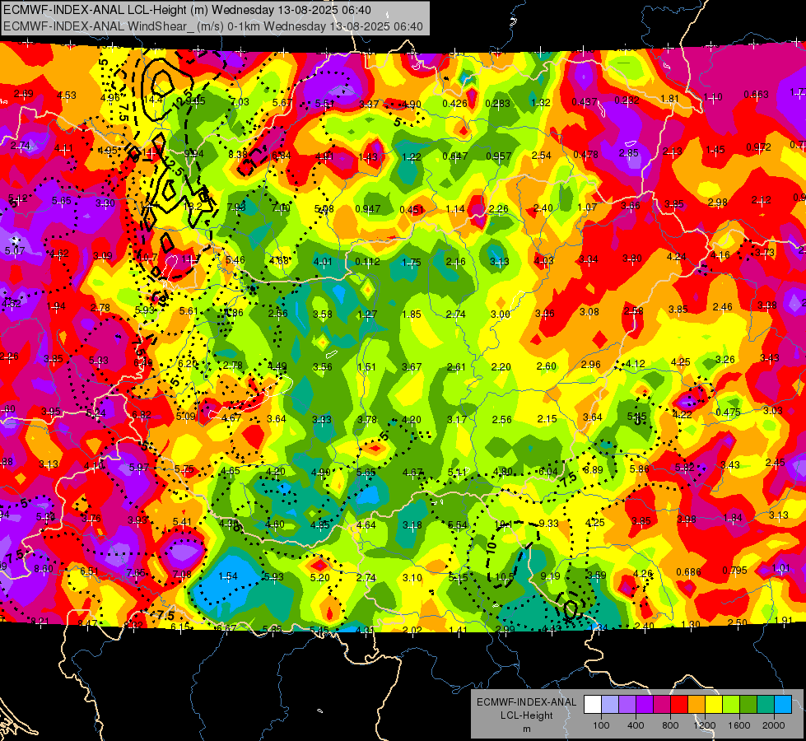Screen dimensions: 806x741
Task: Select the lime green legend swatch
Action: [x=731, y=705]
